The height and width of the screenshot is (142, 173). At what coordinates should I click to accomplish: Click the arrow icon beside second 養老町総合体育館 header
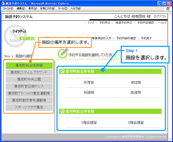62,111
